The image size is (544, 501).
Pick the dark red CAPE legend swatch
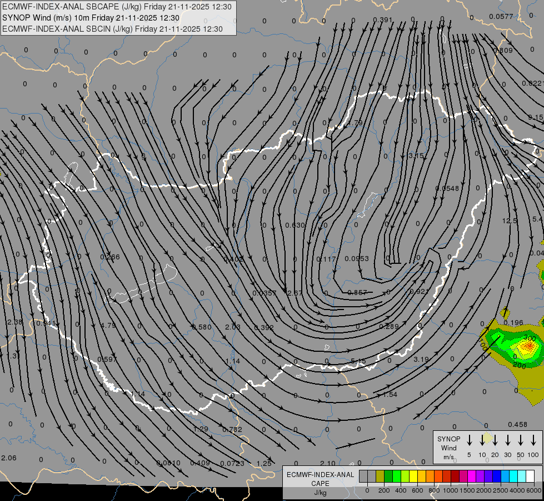(455, 477)
